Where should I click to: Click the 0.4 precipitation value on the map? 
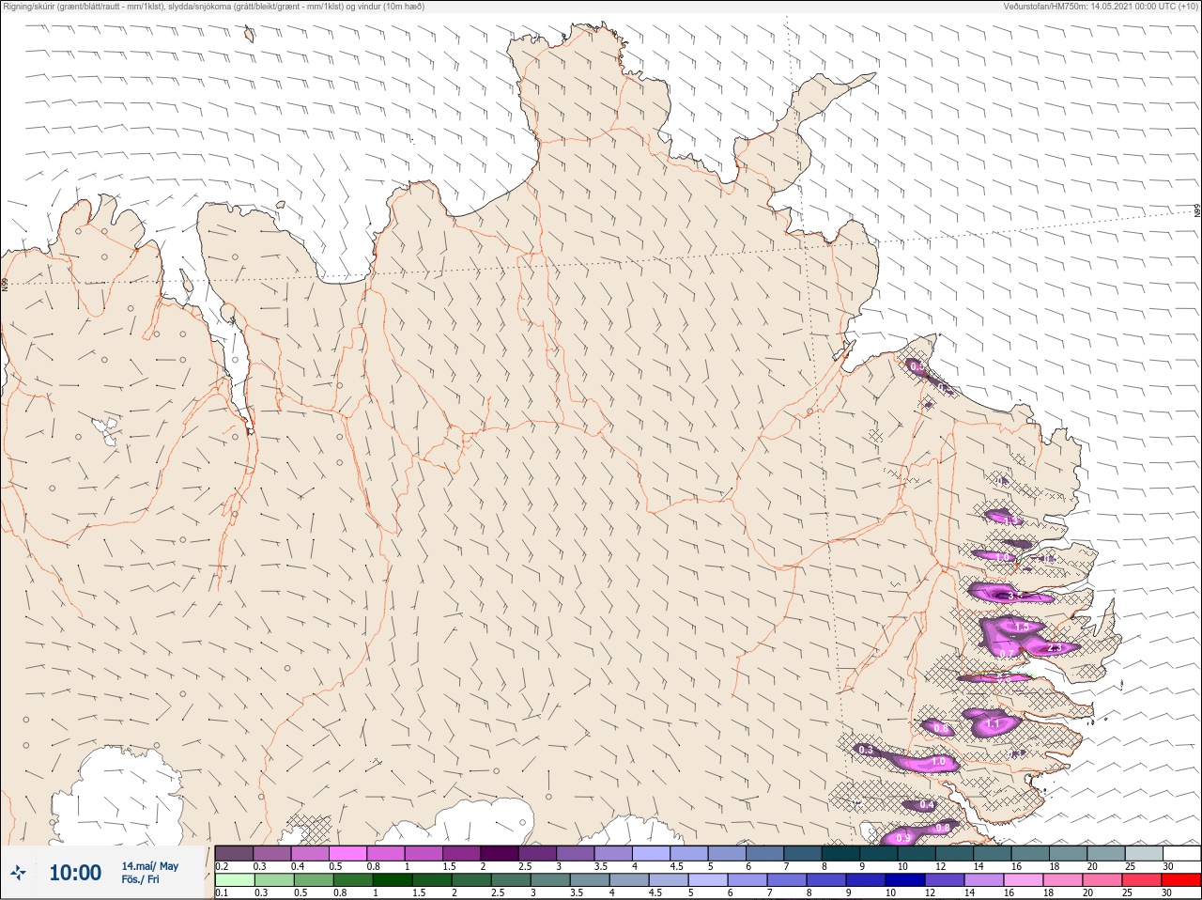point(927,805)
